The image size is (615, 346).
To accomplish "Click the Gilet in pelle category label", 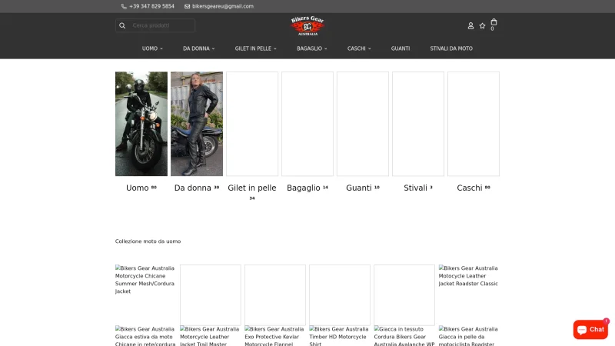I will pos(252,191).
